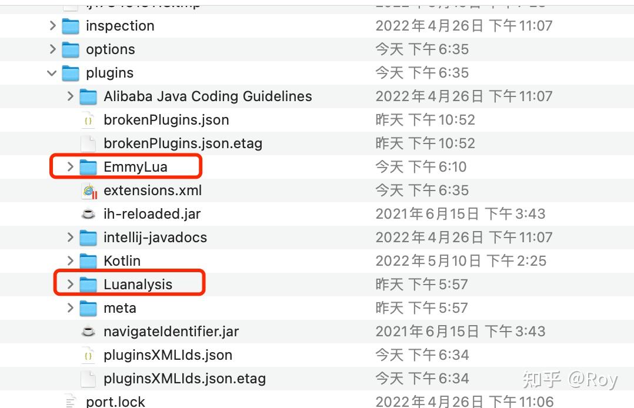Screen dimensions: 634x408
Task: Expand the Alibaba Java Coding Guidelines folder
Action: [70, 96]
